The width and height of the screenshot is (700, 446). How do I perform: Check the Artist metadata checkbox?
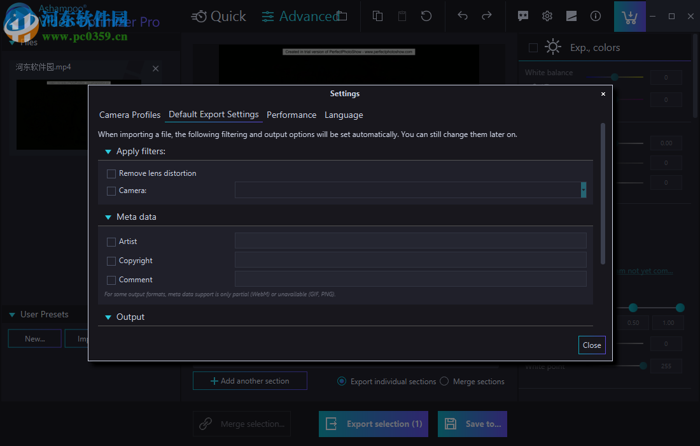tap(111, 241)
